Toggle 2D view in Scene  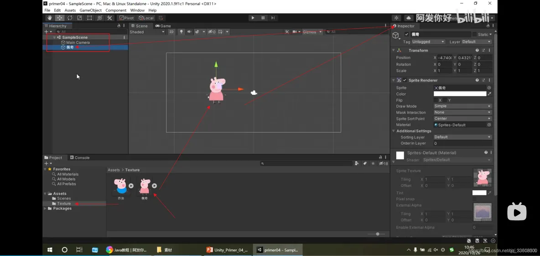click(x=171, y=31)
